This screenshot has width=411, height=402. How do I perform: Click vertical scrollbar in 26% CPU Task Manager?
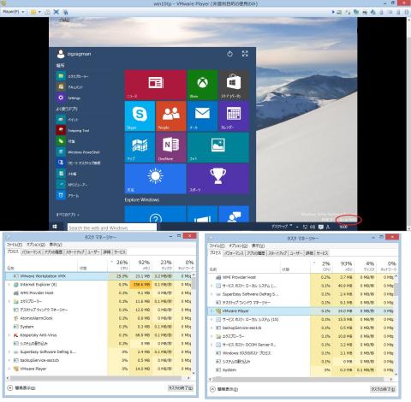click(x=194, y=323)
